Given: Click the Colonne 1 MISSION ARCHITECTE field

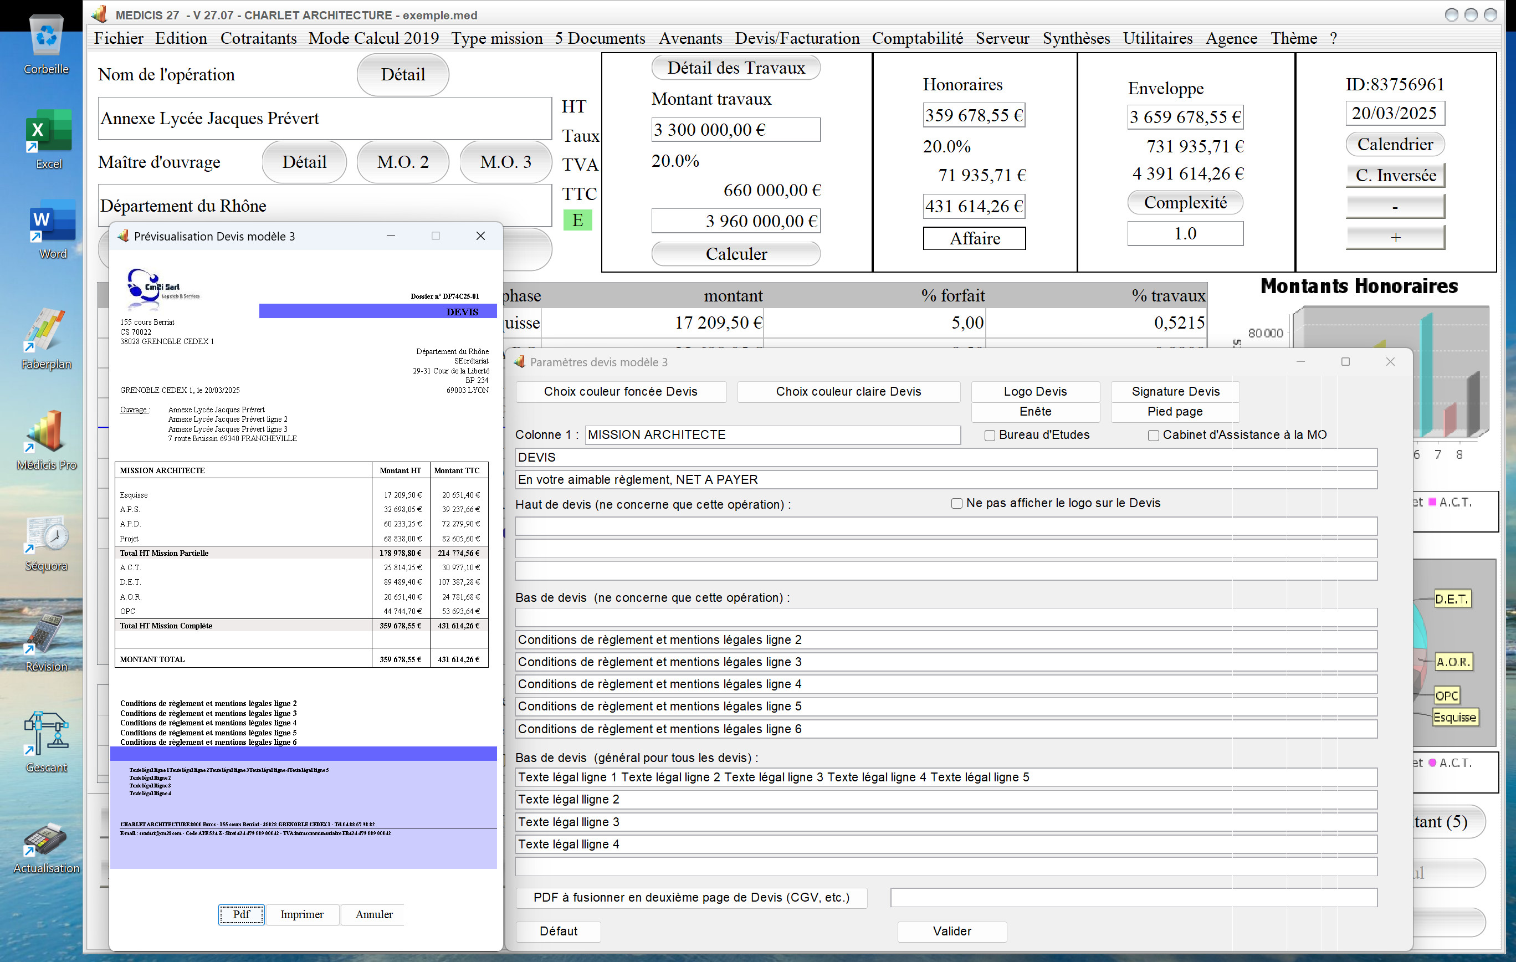Looking at the screenshot, I should tap(772, 435).
